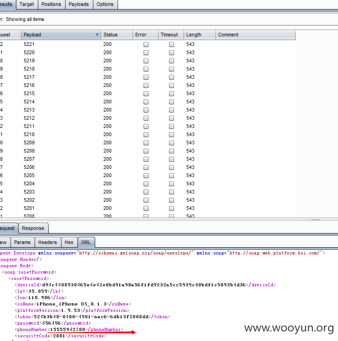
Task: Open the Params view tab
Action: coord(22,242)
